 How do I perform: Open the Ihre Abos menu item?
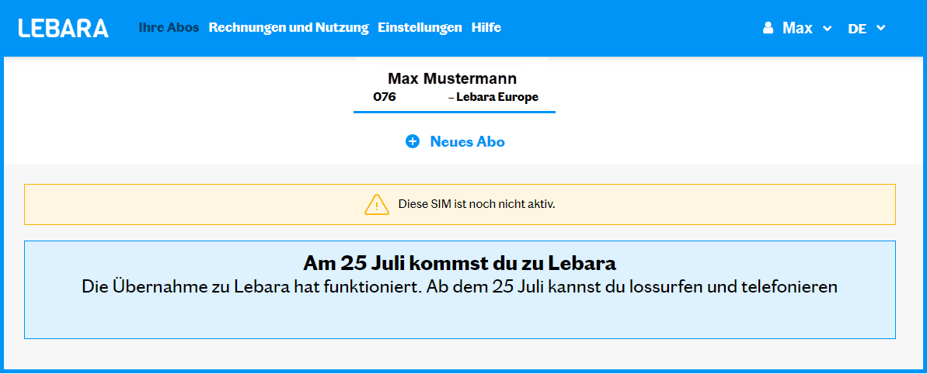coord(169,28)
